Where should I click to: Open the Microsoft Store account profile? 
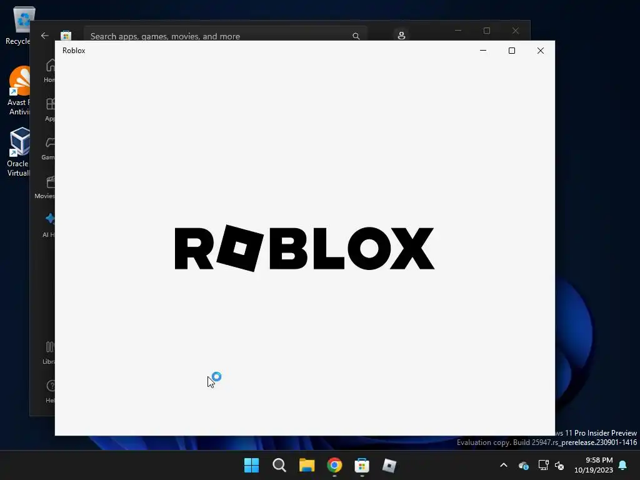[401, 35]
